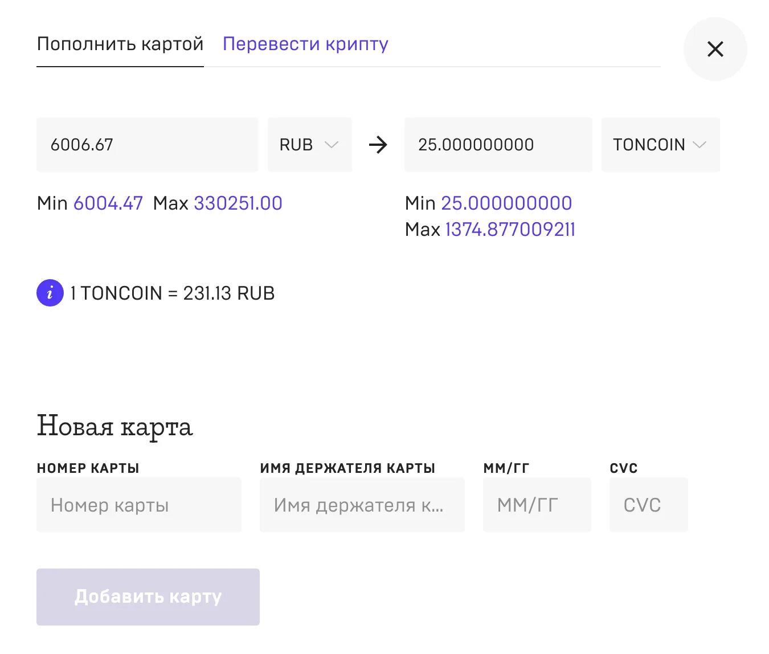The image size is (769, 654).
Task: Click the chevron next to TONCOIN
Action: click(x=700, y=145)
